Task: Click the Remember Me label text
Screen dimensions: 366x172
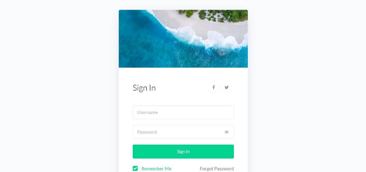Action: tap(156, 169)
